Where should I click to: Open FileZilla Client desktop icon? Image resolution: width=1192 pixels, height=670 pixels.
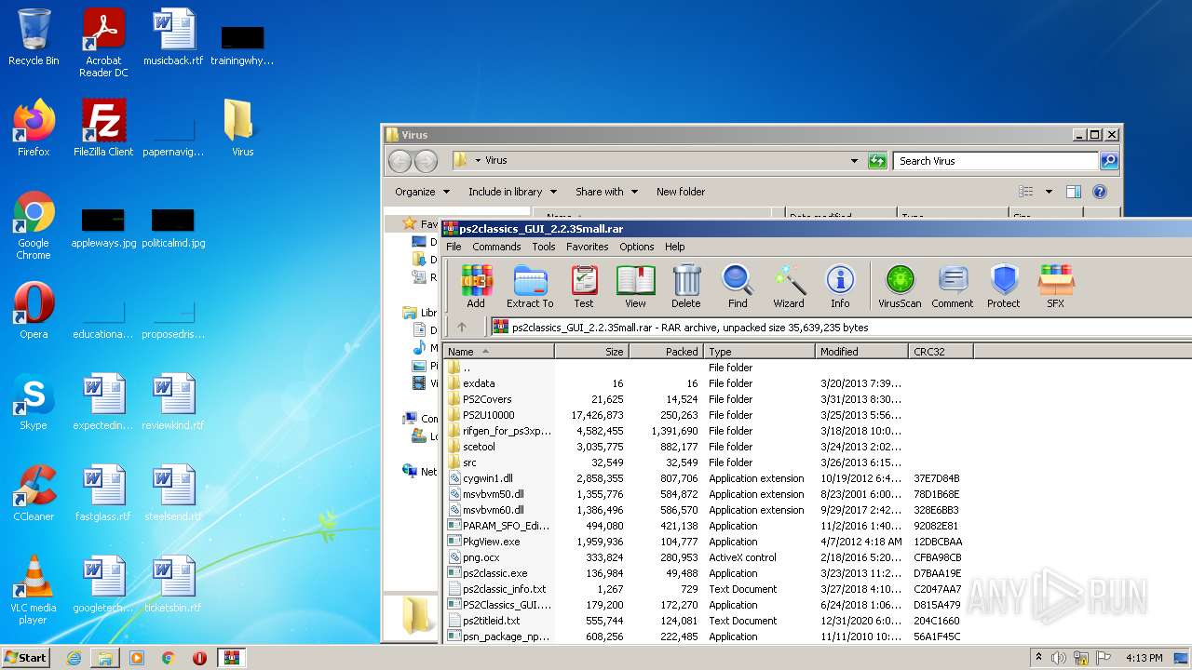(x=103, y=127)
